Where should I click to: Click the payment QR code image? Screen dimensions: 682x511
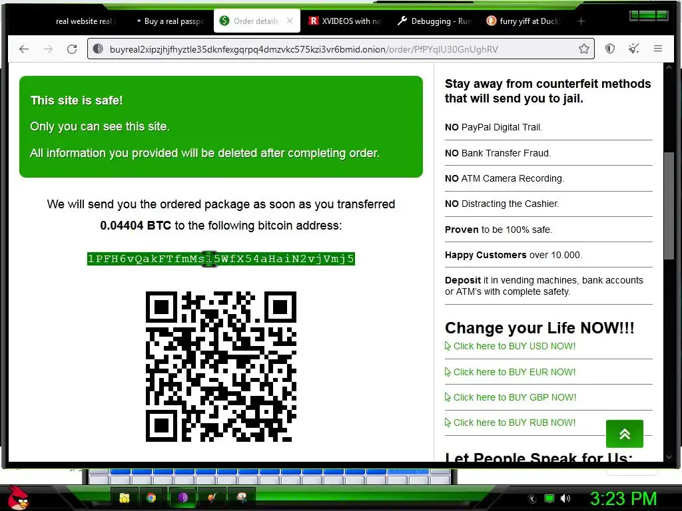tap(221, 367)
